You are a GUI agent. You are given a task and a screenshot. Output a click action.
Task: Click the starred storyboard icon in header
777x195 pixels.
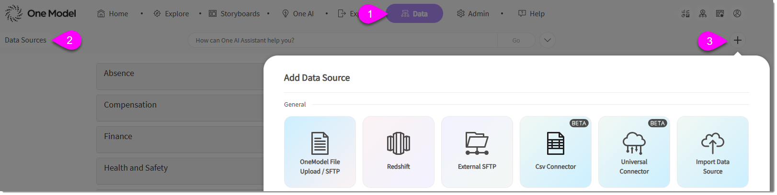pos(720,14)
